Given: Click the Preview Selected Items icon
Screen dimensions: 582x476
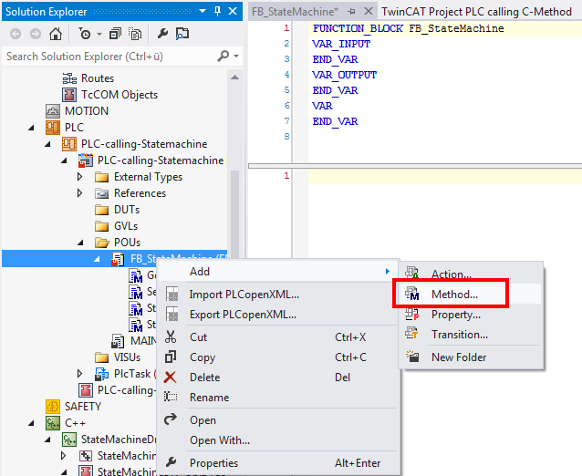Looking at the screenshot, I should click(182, 34).
